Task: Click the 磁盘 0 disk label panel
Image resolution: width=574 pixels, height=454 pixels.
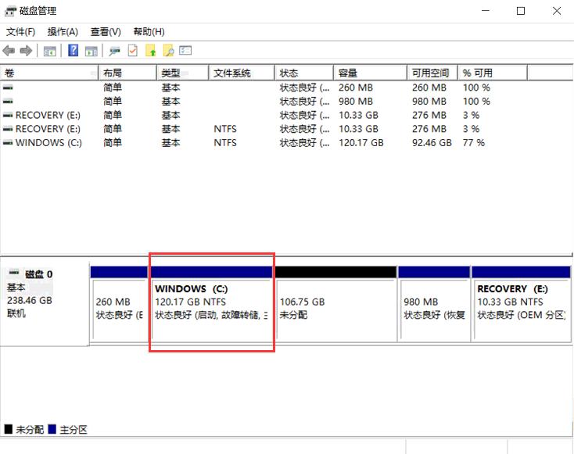Action: coord(45,303)
